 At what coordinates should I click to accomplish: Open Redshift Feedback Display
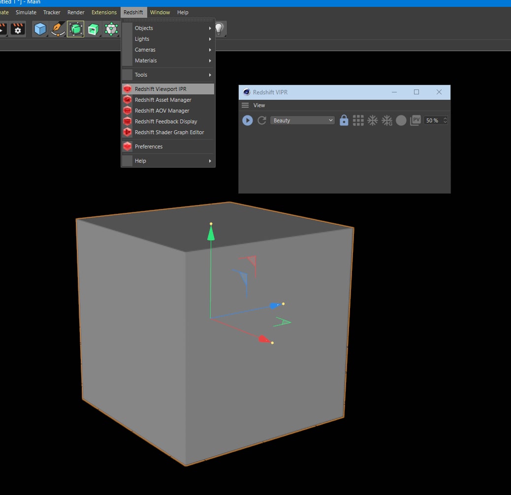click(x=168, y=121)
